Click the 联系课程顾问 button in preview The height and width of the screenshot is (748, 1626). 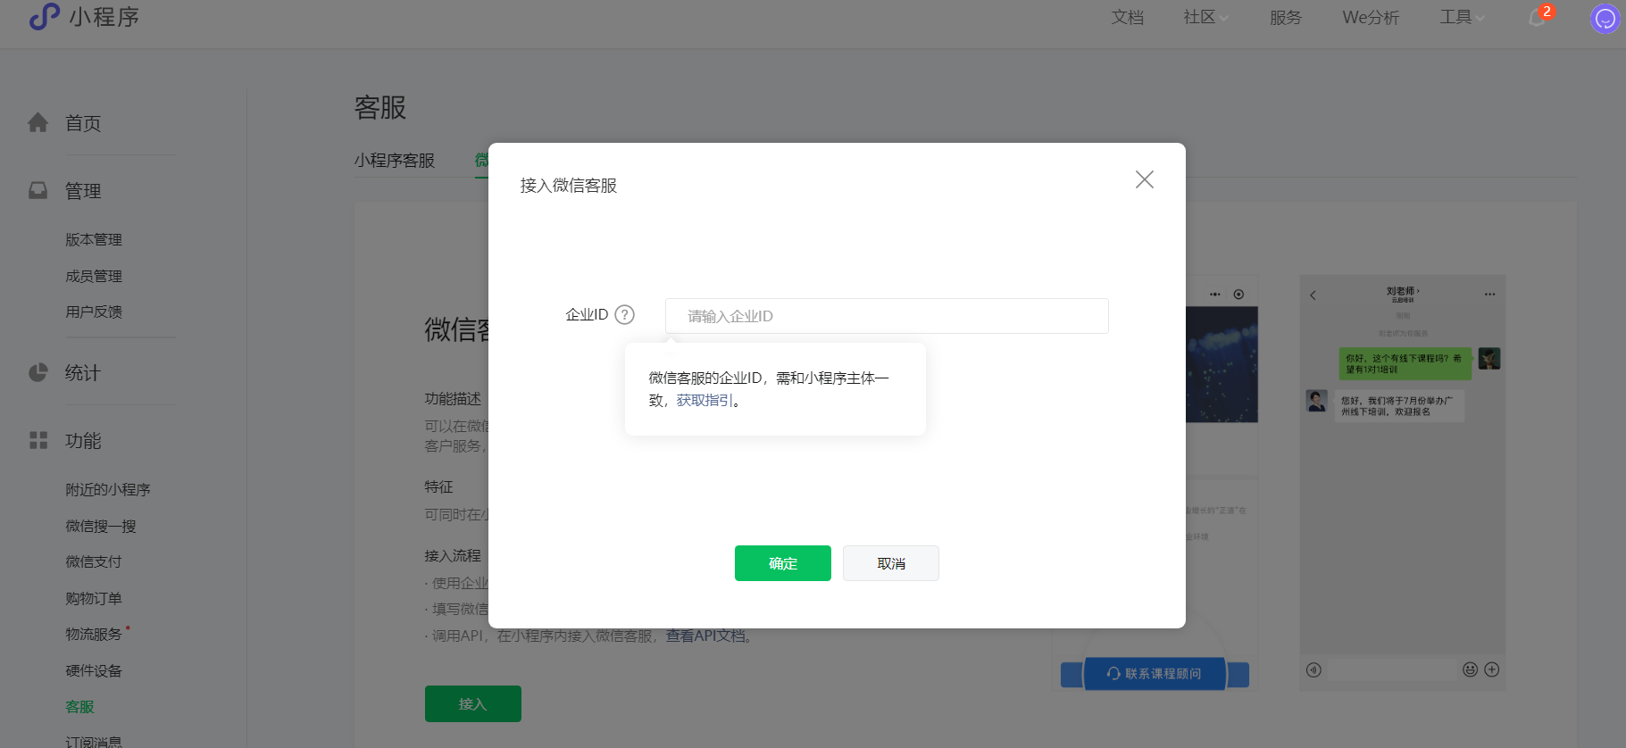(1155, 674)
